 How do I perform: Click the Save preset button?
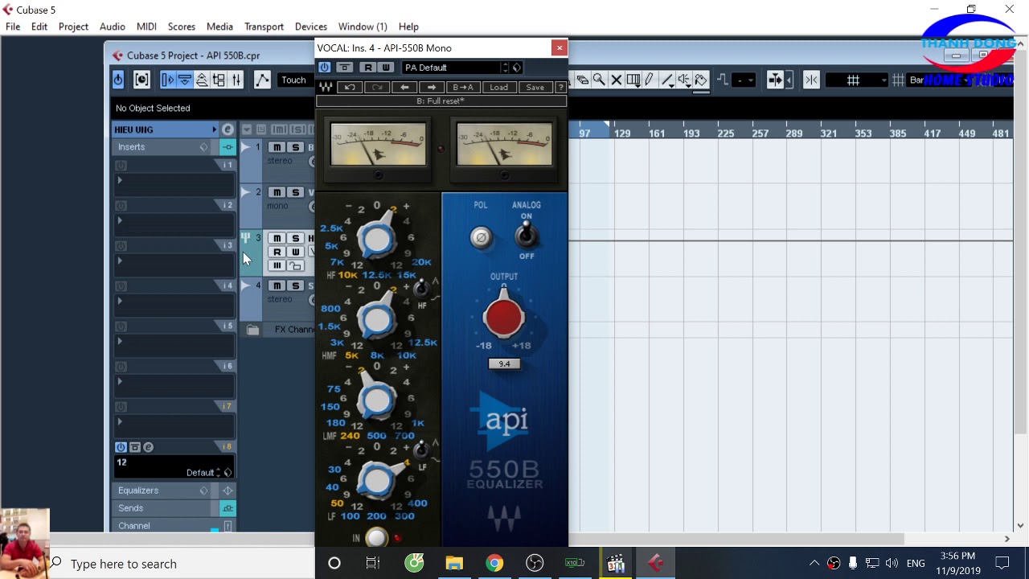(535, 87)
